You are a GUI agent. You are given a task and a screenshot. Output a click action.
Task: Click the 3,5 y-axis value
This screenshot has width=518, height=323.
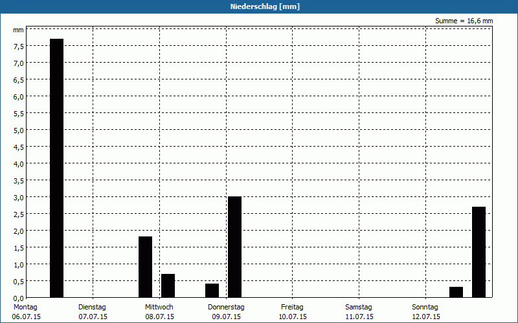(x=19, y=182)
